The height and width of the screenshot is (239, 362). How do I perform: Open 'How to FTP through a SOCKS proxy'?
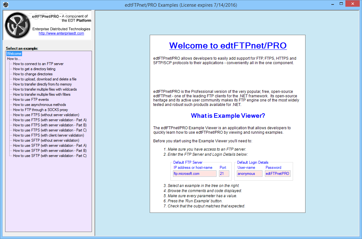click(x=41, y=110)
